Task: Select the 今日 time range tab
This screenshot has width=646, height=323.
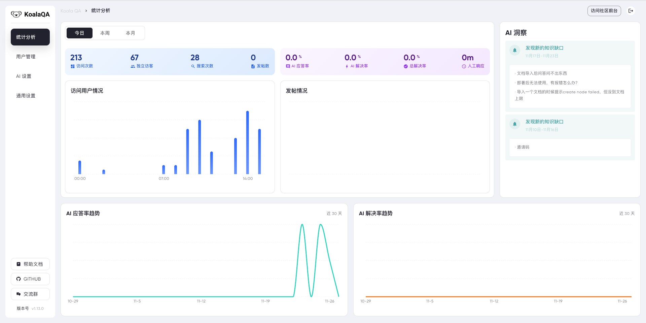Action: [79, 33]
